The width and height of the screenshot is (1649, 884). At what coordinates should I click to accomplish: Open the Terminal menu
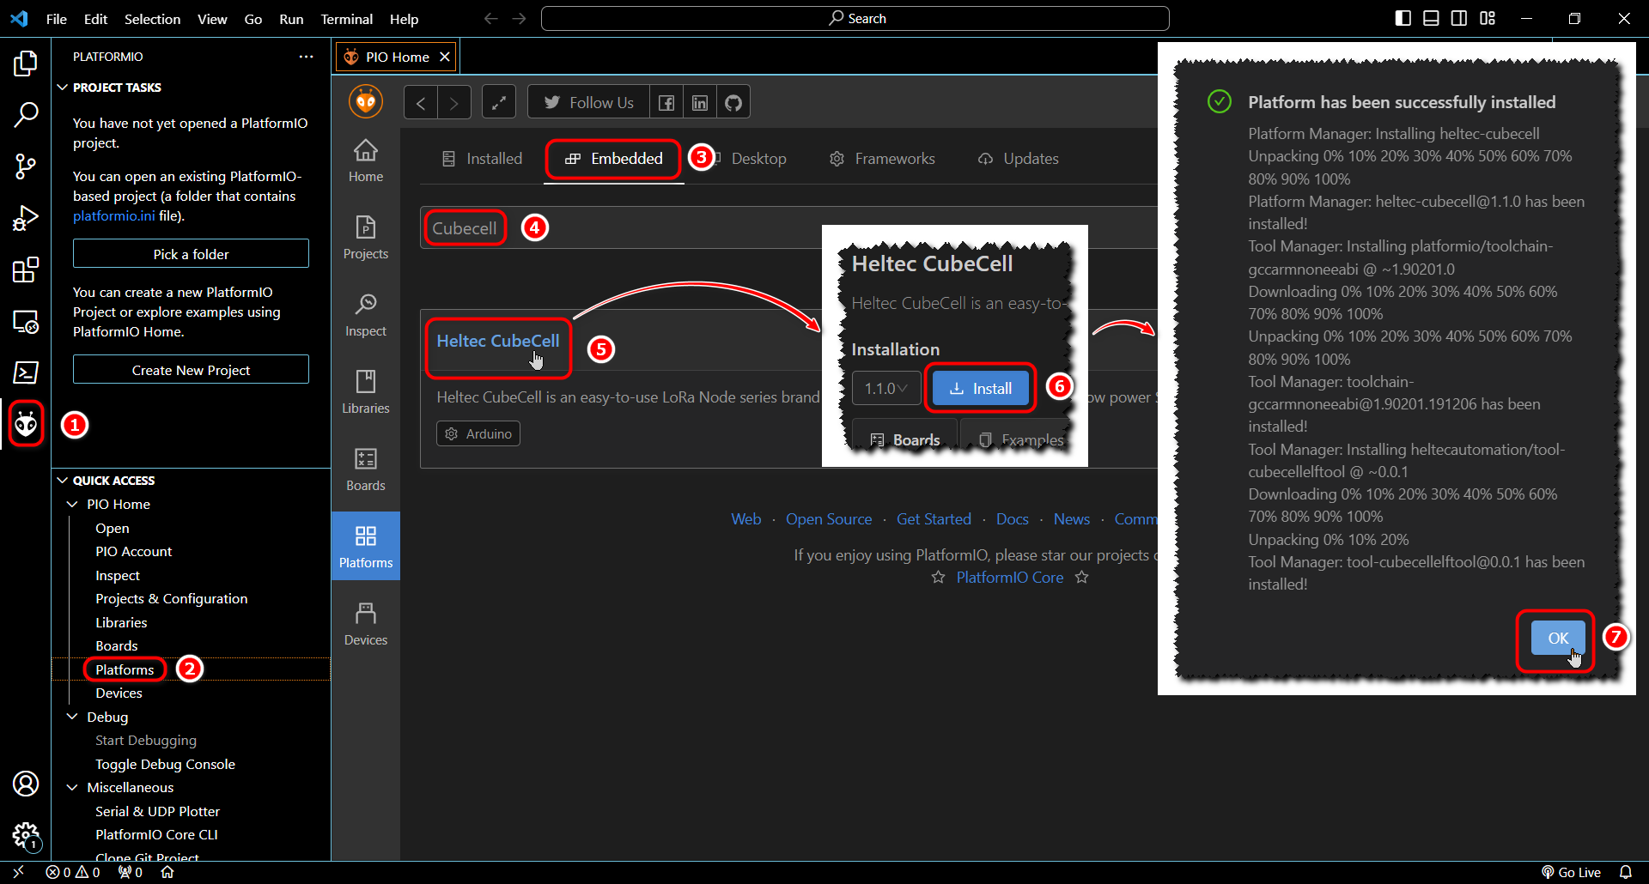(346, 19)
